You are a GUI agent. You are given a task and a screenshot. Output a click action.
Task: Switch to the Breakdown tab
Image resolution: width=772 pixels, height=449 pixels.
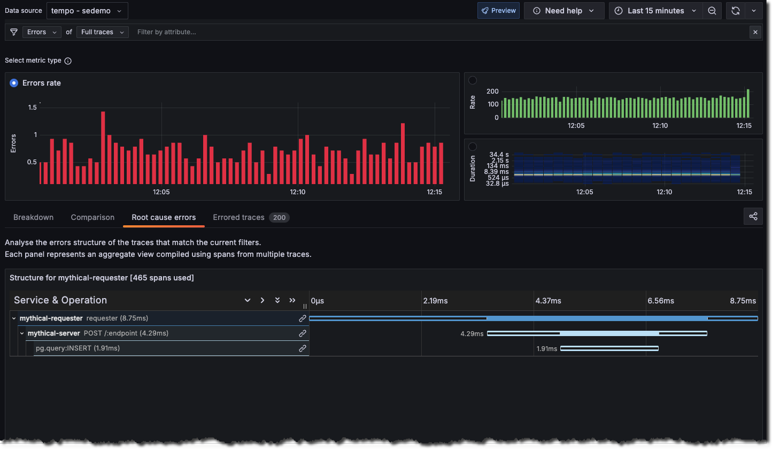pyautogui.click(x=33, y=217)
